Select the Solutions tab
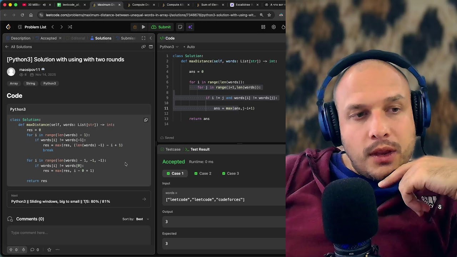Image resolution: width=457 pixels, height=257 pixels. coord(101,38)
